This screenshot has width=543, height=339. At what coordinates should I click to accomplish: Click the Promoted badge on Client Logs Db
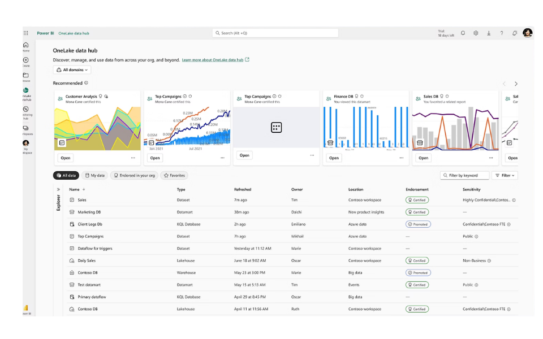click(x=418, y=224)
